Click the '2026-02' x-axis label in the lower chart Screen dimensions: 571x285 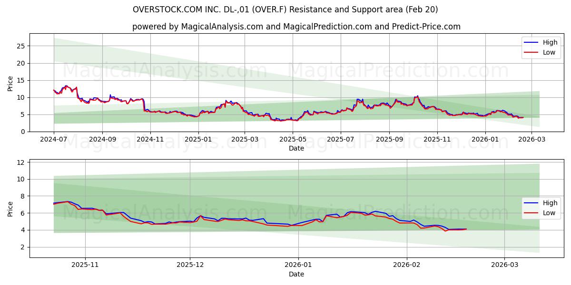(x=407, y=266)
